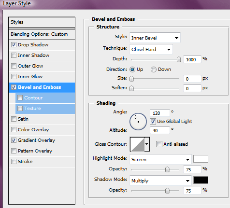230x208 pixels.
Task: Select the Down direction radio button
Action: coord(154,69)
